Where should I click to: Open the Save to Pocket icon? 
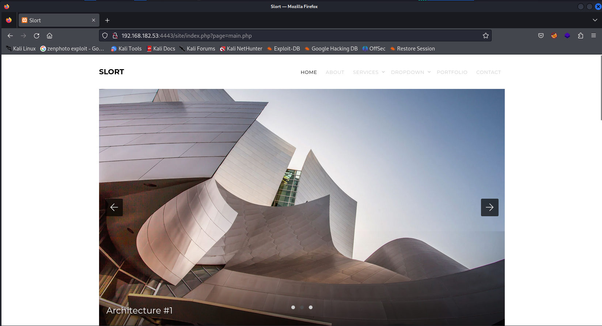541,36
